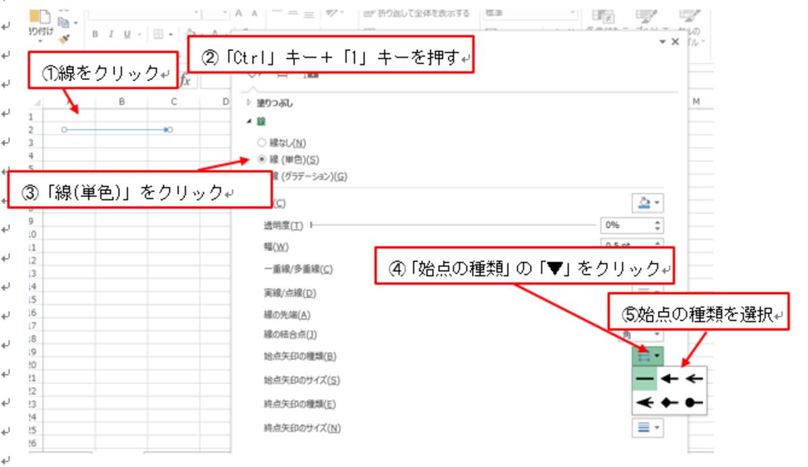This screenshot has width=808, height=467.
Task: Toggle Italic formatting button
Action: pyautogui.click(x=110, y=34)
